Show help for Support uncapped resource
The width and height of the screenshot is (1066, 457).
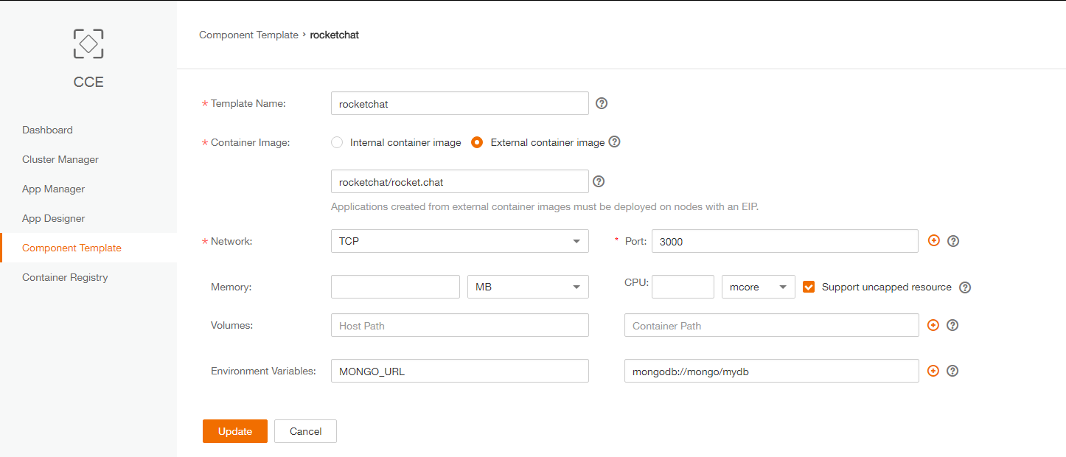pyautogui.click(x=965, y=287)
